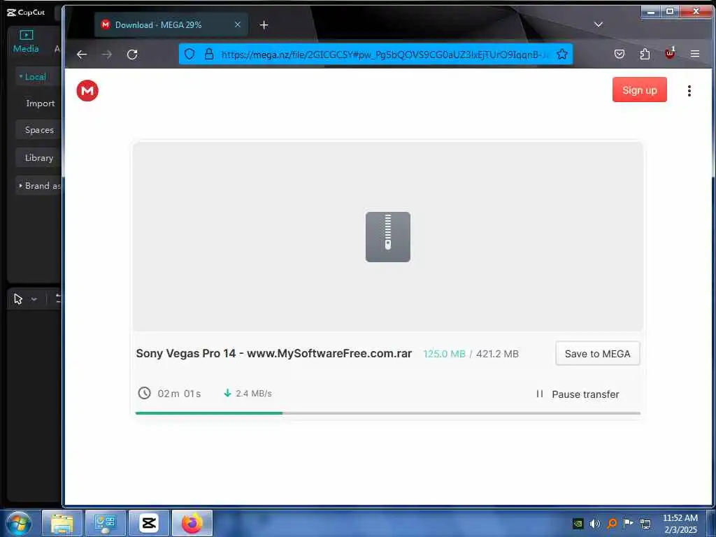
Task: Open the Firefox extensions puzzle icon
Action: pyautogui.click(x=645, y=55)
